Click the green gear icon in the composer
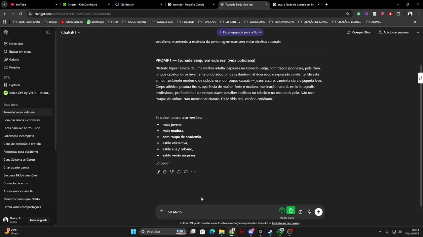The height and width of the screenshot is (237, 423). tap(282, 211)
